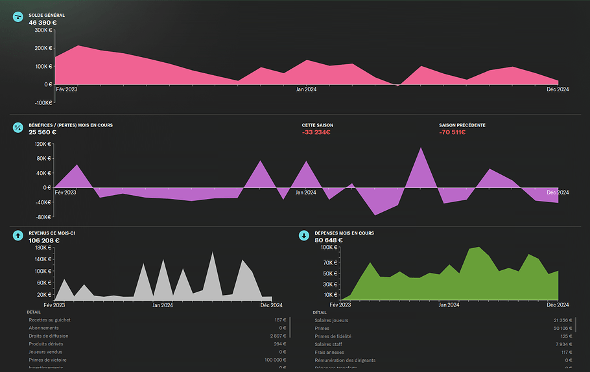
Task: Click the 80 648 € expenses value
Action: 329,240
